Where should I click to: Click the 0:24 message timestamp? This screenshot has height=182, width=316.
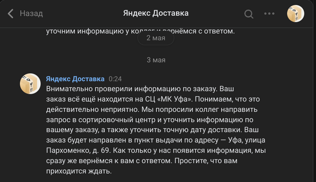[x=115, y=79]
